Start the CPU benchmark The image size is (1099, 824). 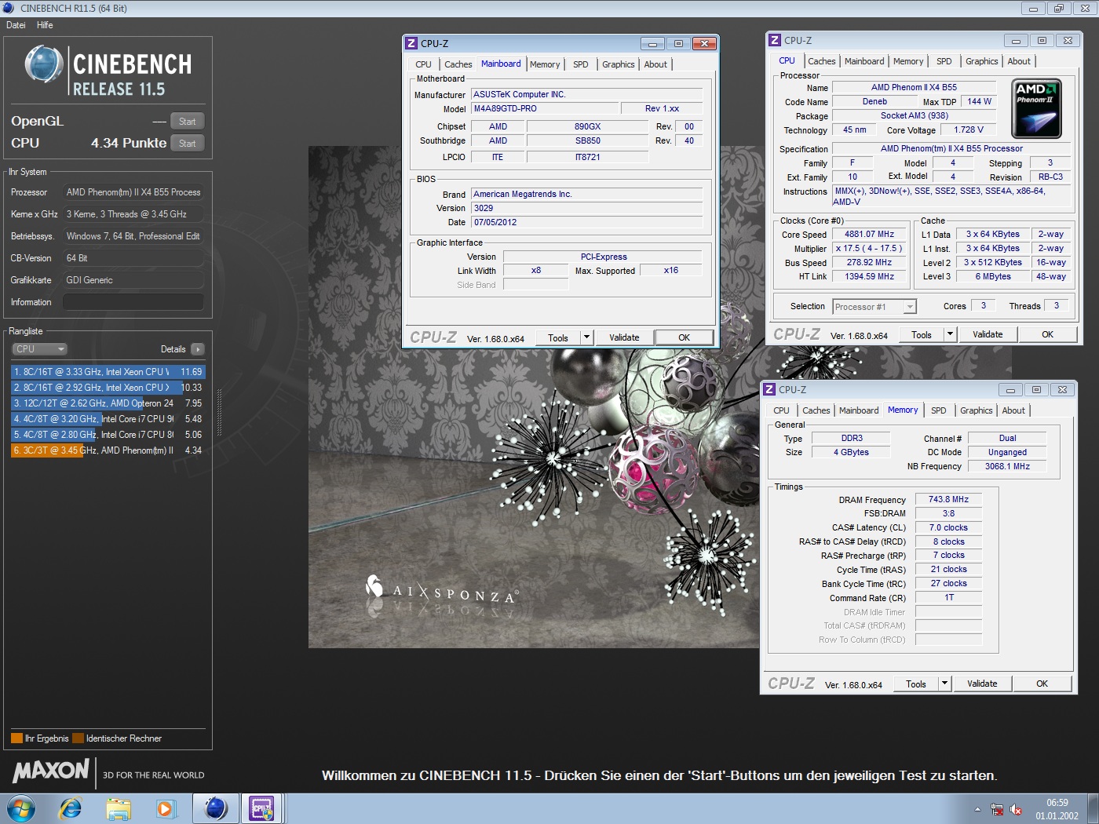[x=187, y=143]
